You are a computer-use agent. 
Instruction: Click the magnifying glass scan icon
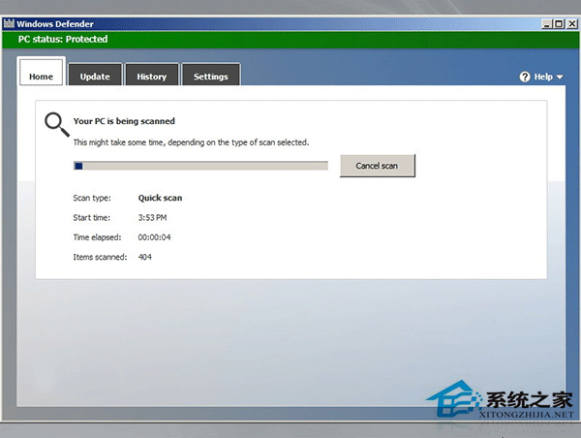(57, 125)
